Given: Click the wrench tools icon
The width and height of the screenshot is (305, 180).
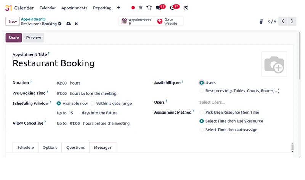Looking at the screenshot, I should (186, 8).
